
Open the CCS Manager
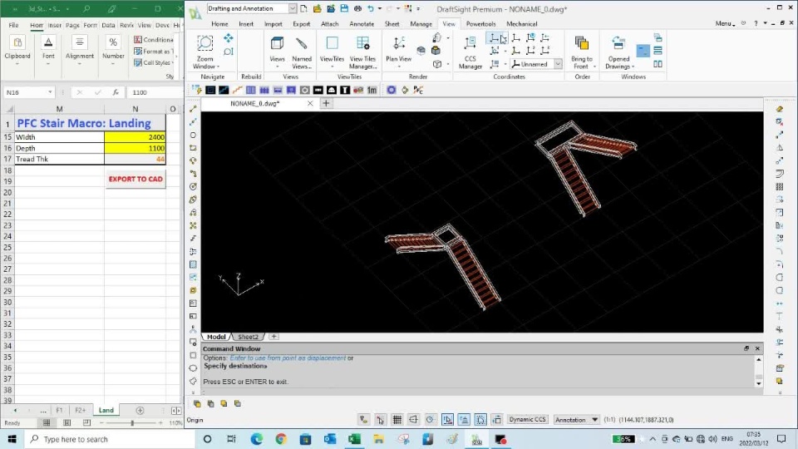point(470,52)
